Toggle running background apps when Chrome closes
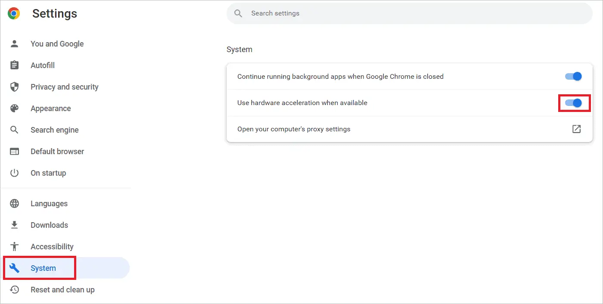The image size is (603, 304). (x=573, y=76)
